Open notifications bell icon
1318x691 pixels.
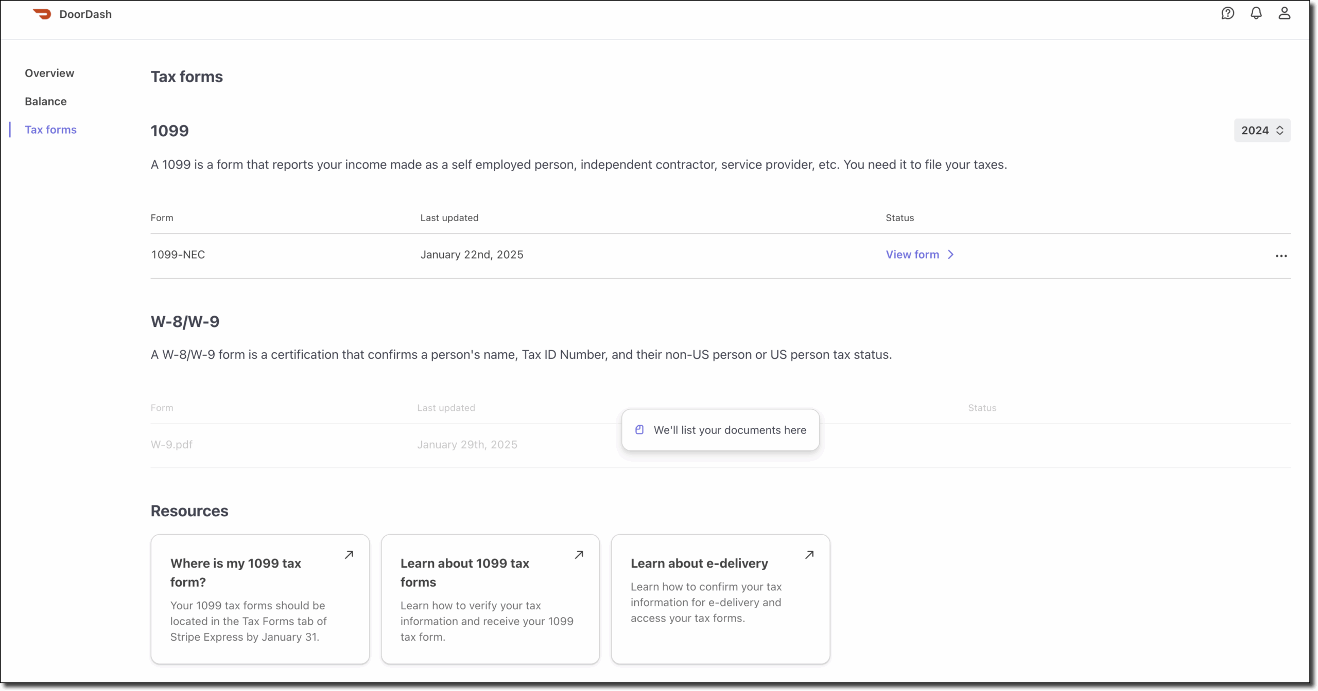(x=1256, y=13)
